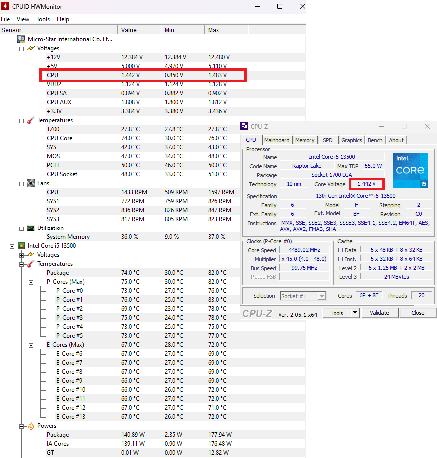The width and height of the screenshot is (437, 458).
Task: Open the Graphics tab in CPU-Z
Action: 352,140
